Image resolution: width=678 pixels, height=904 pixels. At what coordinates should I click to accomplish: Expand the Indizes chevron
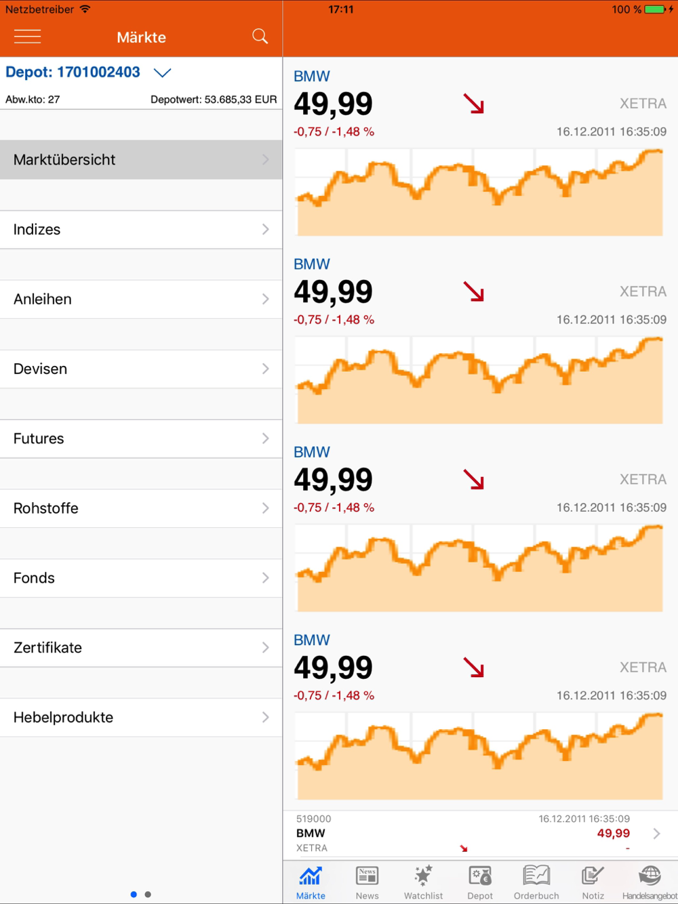(x=265, y=230)
